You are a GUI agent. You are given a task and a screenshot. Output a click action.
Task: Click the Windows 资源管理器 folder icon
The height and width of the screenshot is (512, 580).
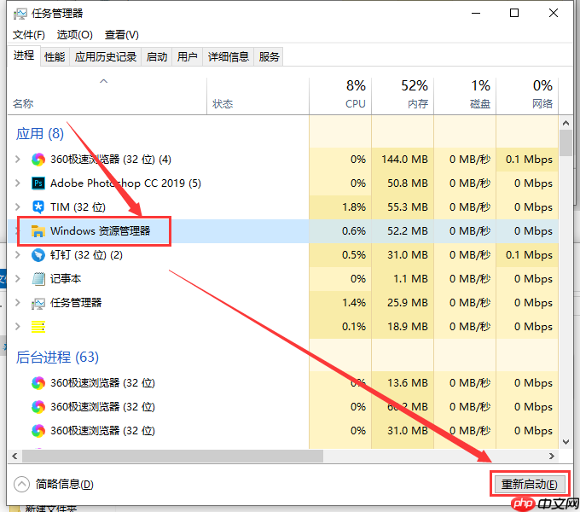point(38,231)
